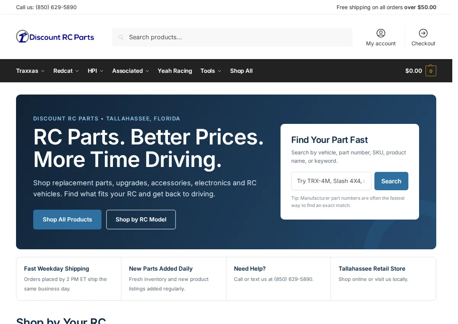Click Free shipping on all orders notice
Viewport: 458px width, 324px height.
(x=386, y=7)
